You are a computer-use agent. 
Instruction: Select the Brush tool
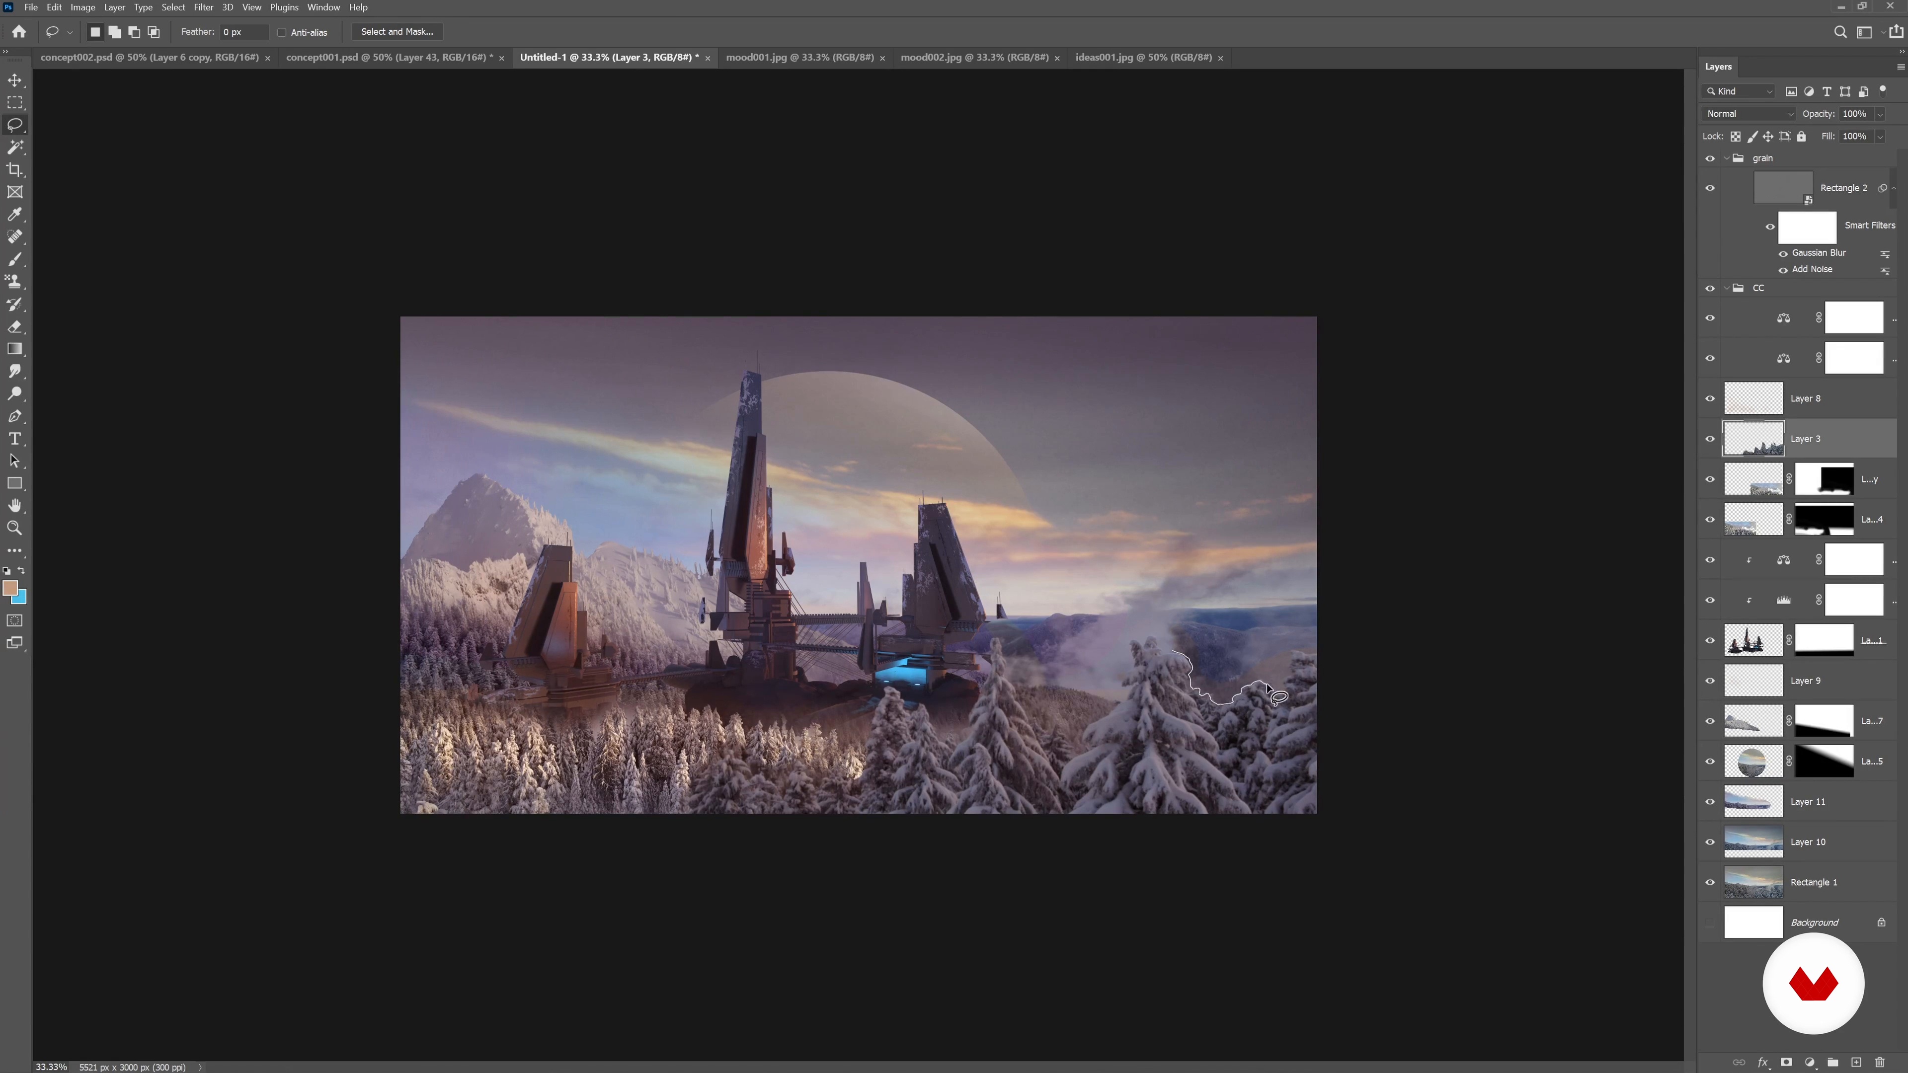point(15,259)
